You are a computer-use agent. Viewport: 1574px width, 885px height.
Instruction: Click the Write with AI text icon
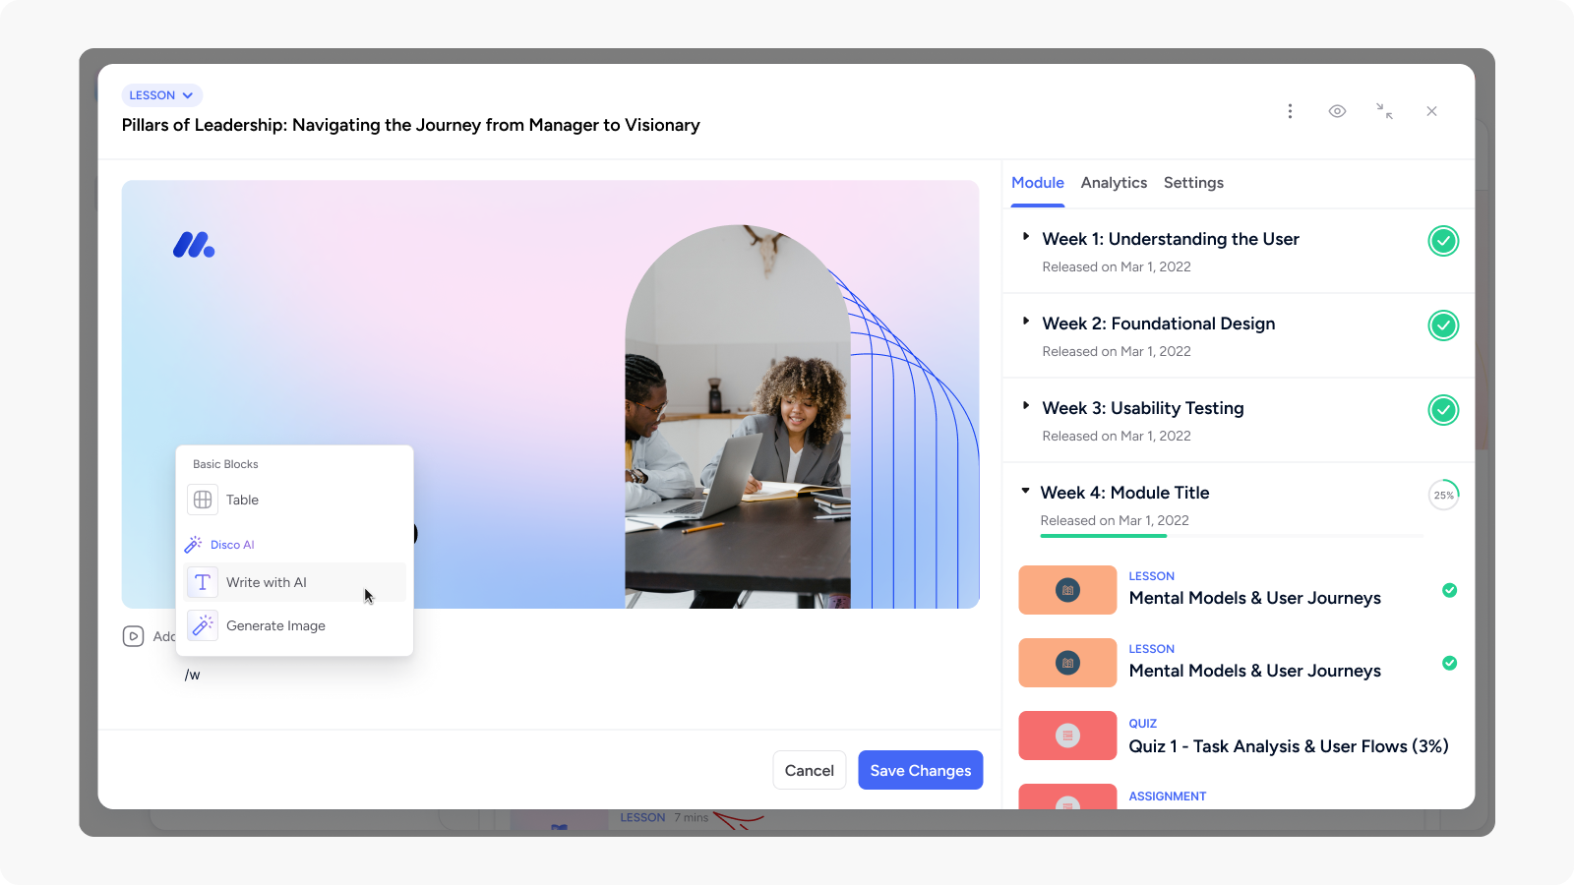pos(203,582)
